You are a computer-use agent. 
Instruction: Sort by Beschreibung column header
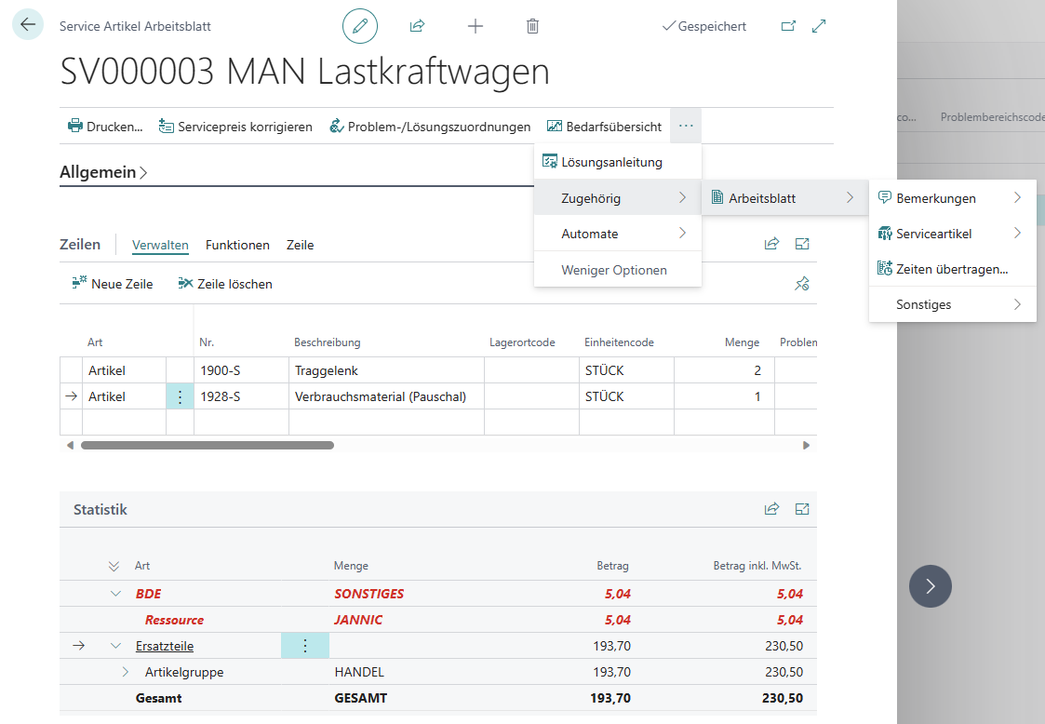click(328, 342)
